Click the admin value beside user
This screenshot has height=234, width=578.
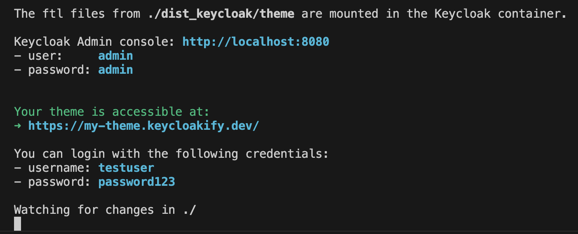click(x=115, y=56)
